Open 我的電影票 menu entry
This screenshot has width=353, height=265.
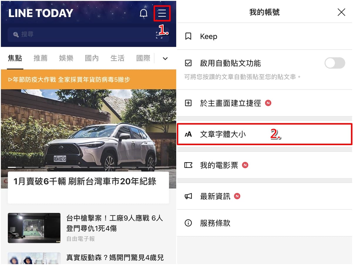264,165
